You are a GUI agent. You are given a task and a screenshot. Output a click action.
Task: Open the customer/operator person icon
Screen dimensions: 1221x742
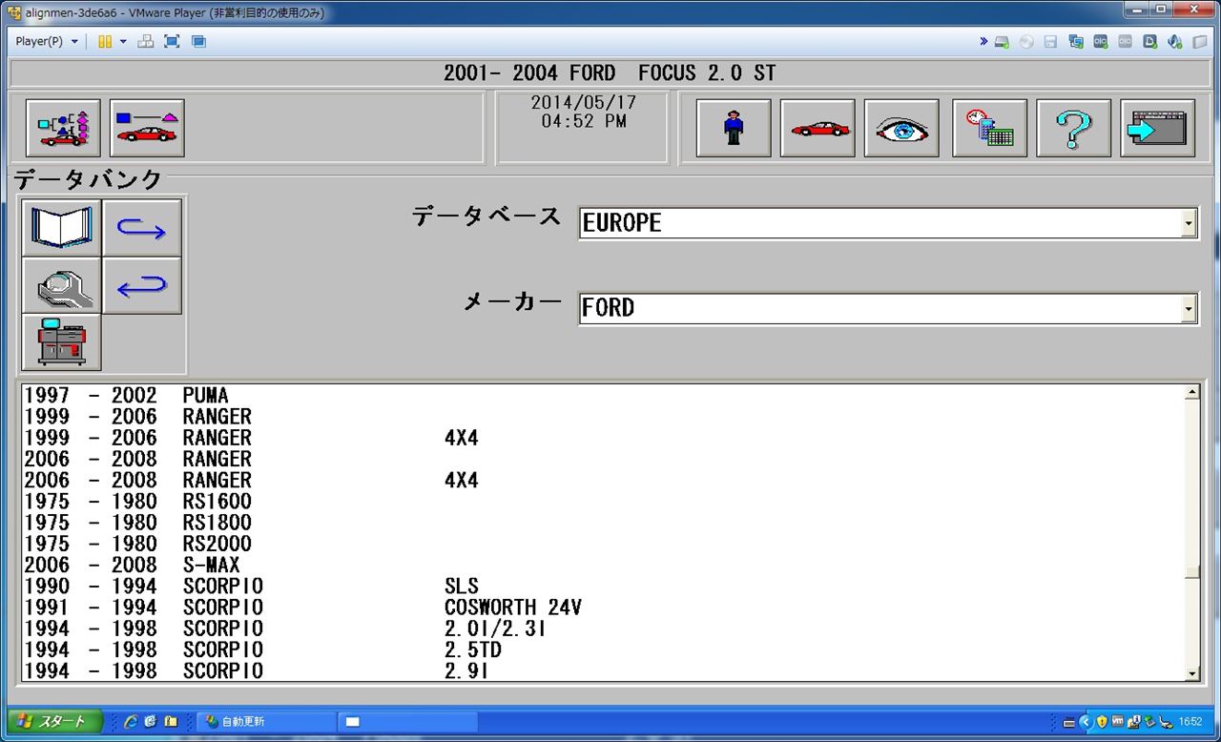[734, 128]
